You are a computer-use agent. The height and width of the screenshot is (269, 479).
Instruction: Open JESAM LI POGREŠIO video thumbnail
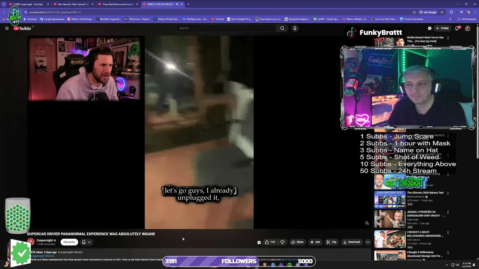pyautogui.click(x=390, y=219)
